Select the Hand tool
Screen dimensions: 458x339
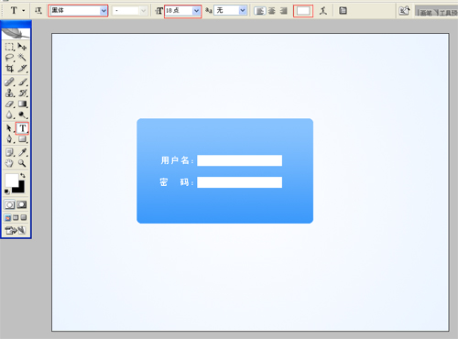click(x=9, y=163)
